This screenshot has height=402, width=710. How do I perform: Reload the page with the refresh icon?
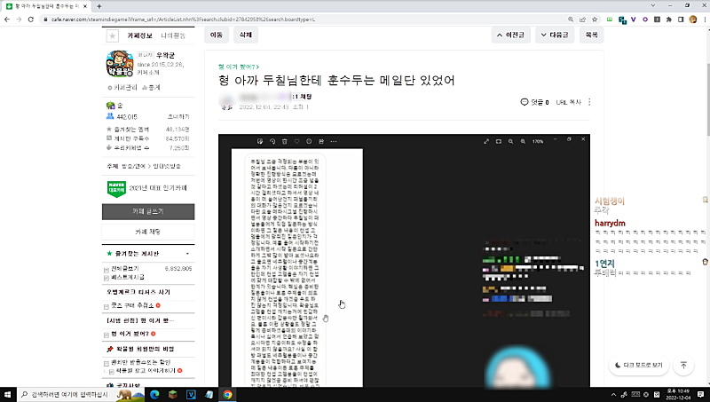[x=32, y=18]
